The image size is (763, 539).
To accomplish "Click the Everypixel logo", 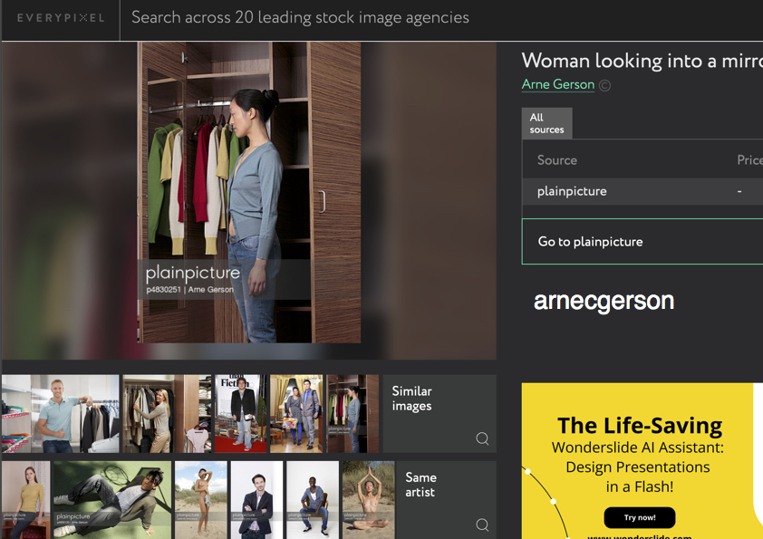I will [x=61, y=18].
